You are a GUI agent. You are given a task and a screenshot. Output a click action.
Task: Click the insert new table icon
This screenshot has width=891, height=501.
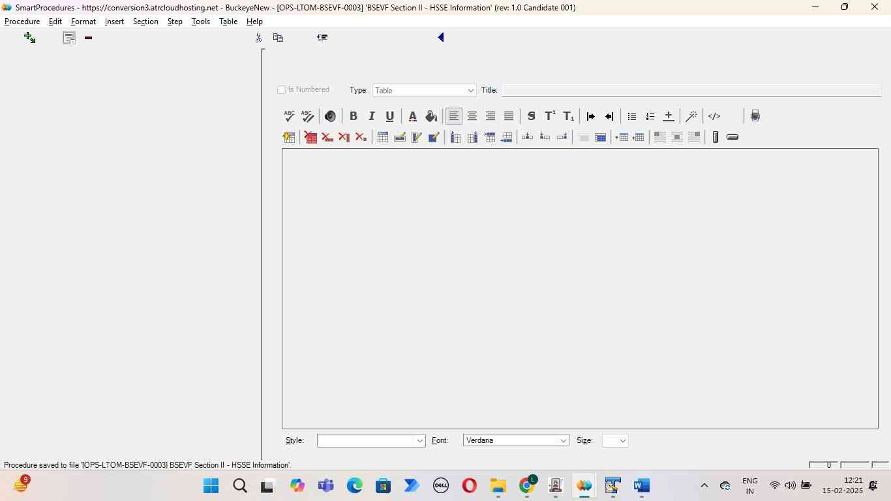click(x=289, y=137)
